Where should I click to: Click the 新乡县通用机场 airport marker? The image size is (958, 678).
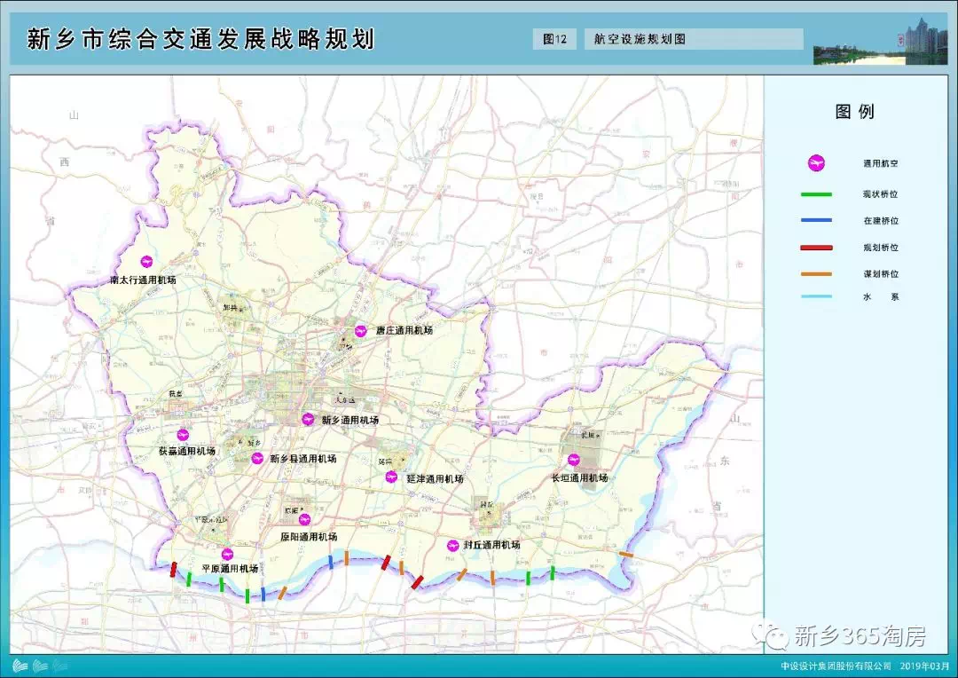tap(257, 458)
